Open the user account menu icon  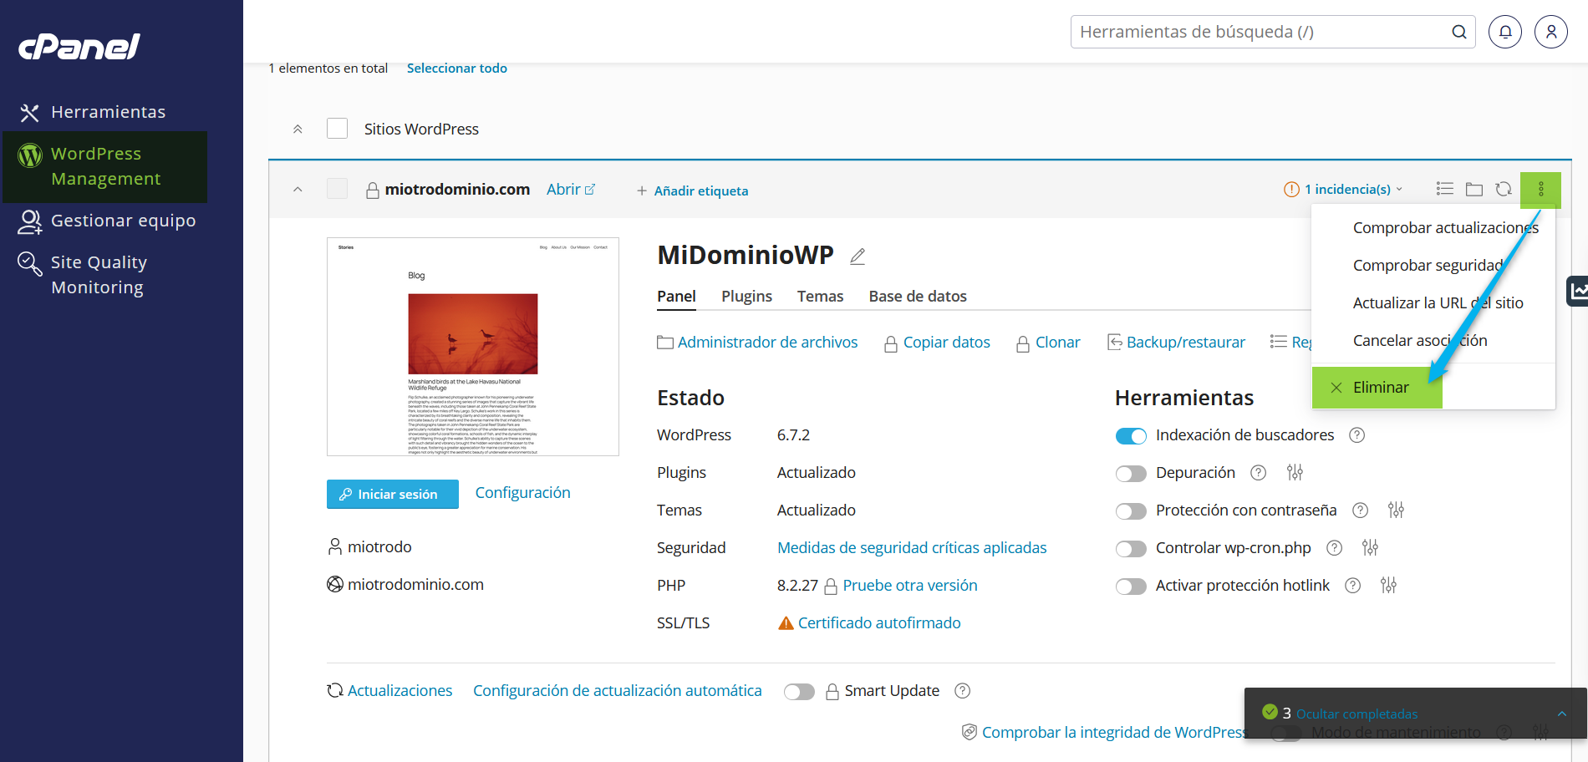pos(1551,32)
